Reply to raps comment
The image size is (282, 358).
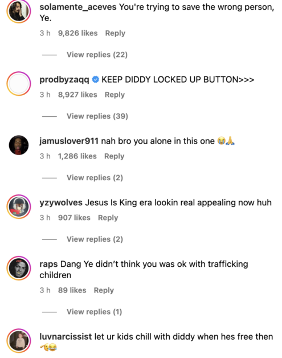point(104,290)
